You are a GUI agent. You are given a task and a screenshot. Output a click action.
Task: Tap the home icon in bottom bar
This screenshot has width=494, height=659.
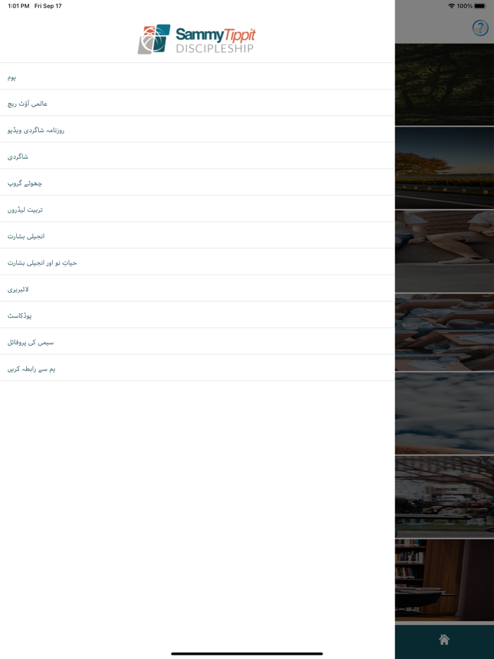tap(444, 639)
